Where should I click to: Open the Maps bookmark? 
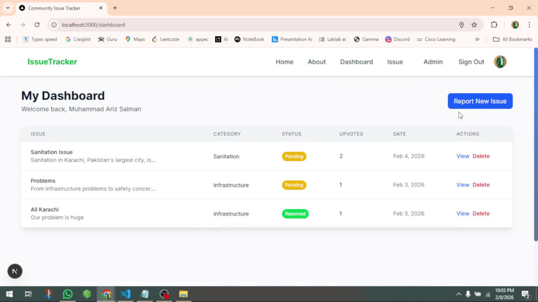(x=135, y=39)
